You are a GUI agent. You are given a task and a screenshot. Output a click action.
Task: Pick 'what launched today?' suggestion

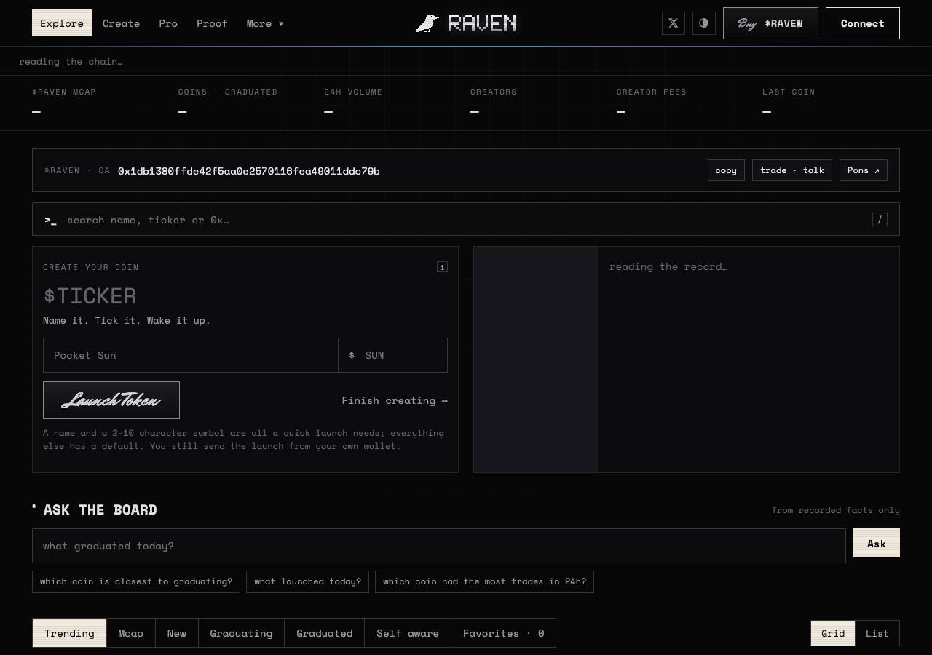pyautogui.click(x=307, y=581)
